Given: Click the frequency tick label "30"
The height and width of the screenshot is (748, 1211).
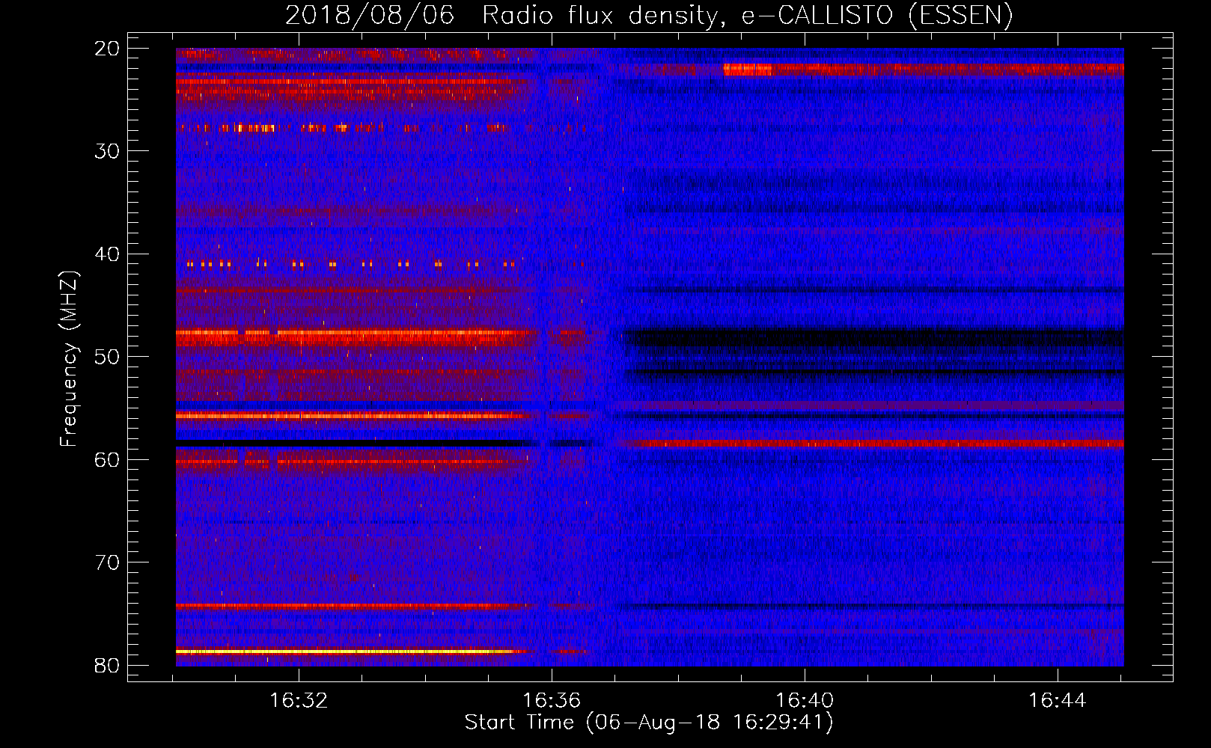Looking at the screenshot, I should tap(108, 151).
